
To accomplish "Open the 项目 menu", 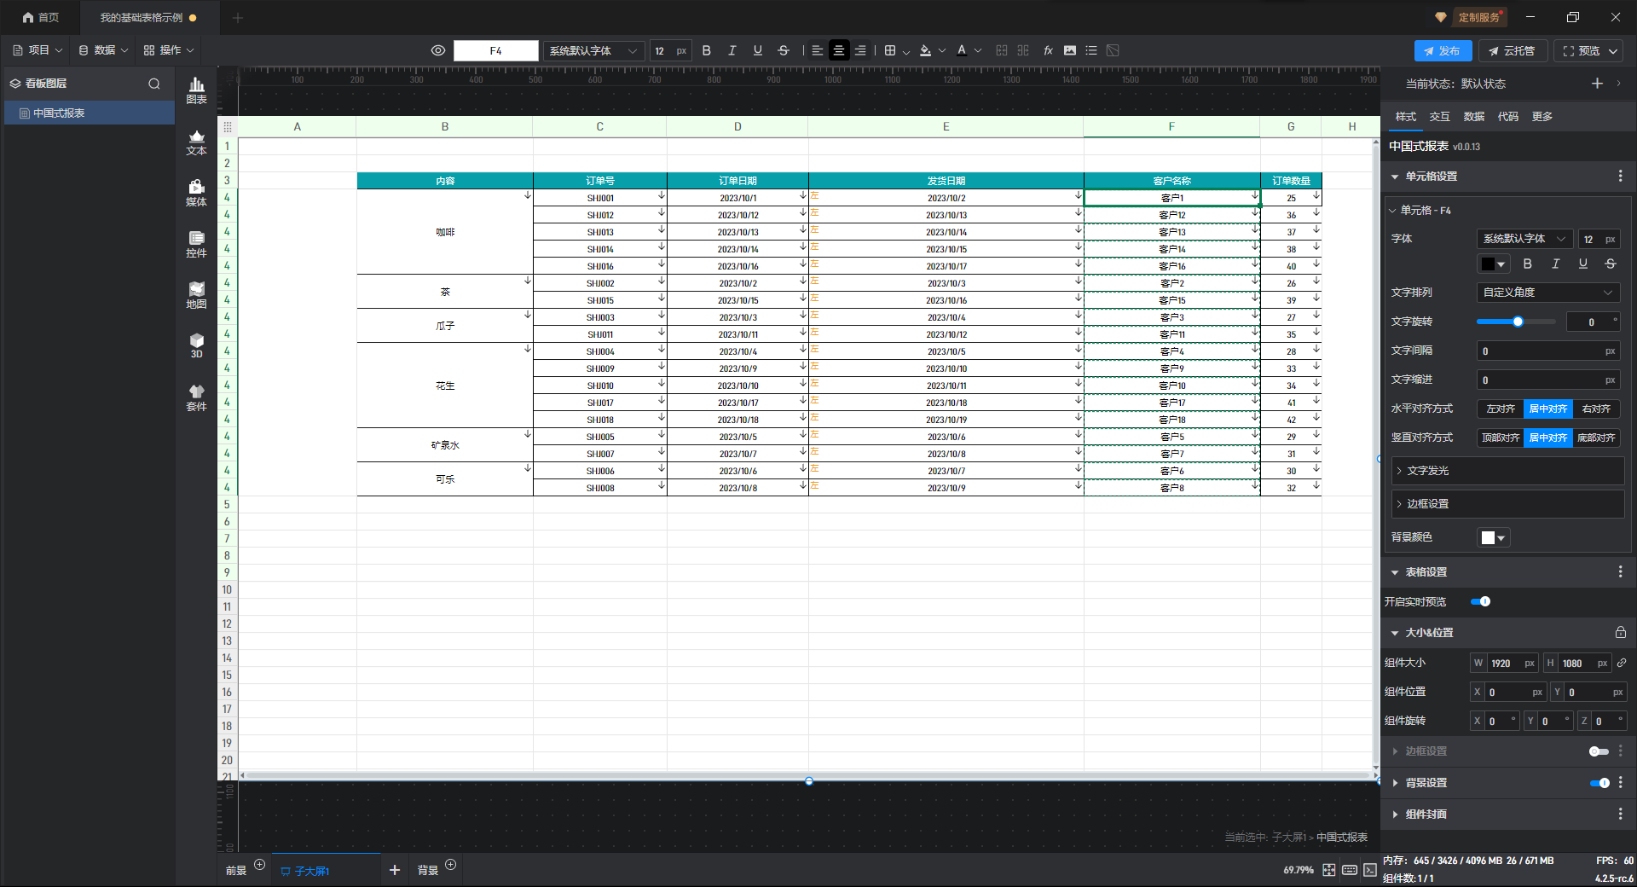I will click(x=38, y=50).
